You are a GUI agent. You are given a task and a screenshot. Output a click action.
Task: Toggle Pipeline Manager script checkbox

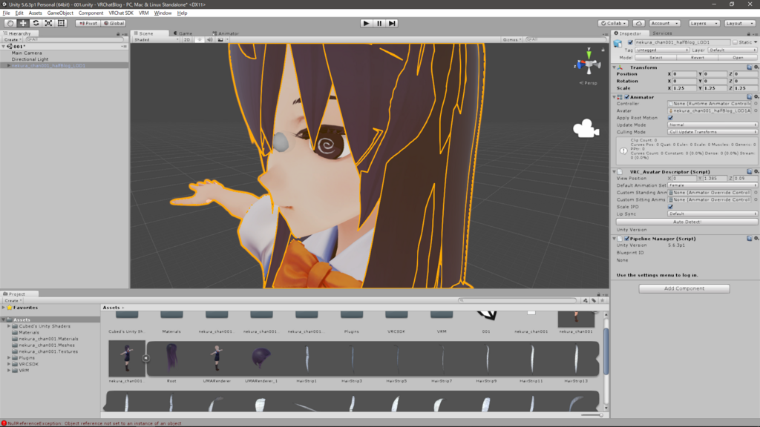point(626,239)
